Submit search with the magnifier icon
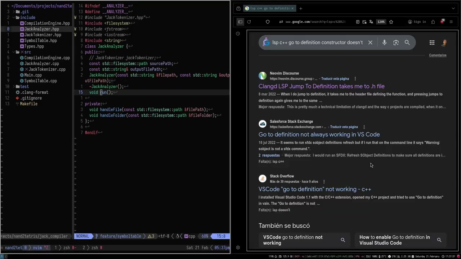Image resolution: width=461 pixels, height=259 pixels. [407, 42]
